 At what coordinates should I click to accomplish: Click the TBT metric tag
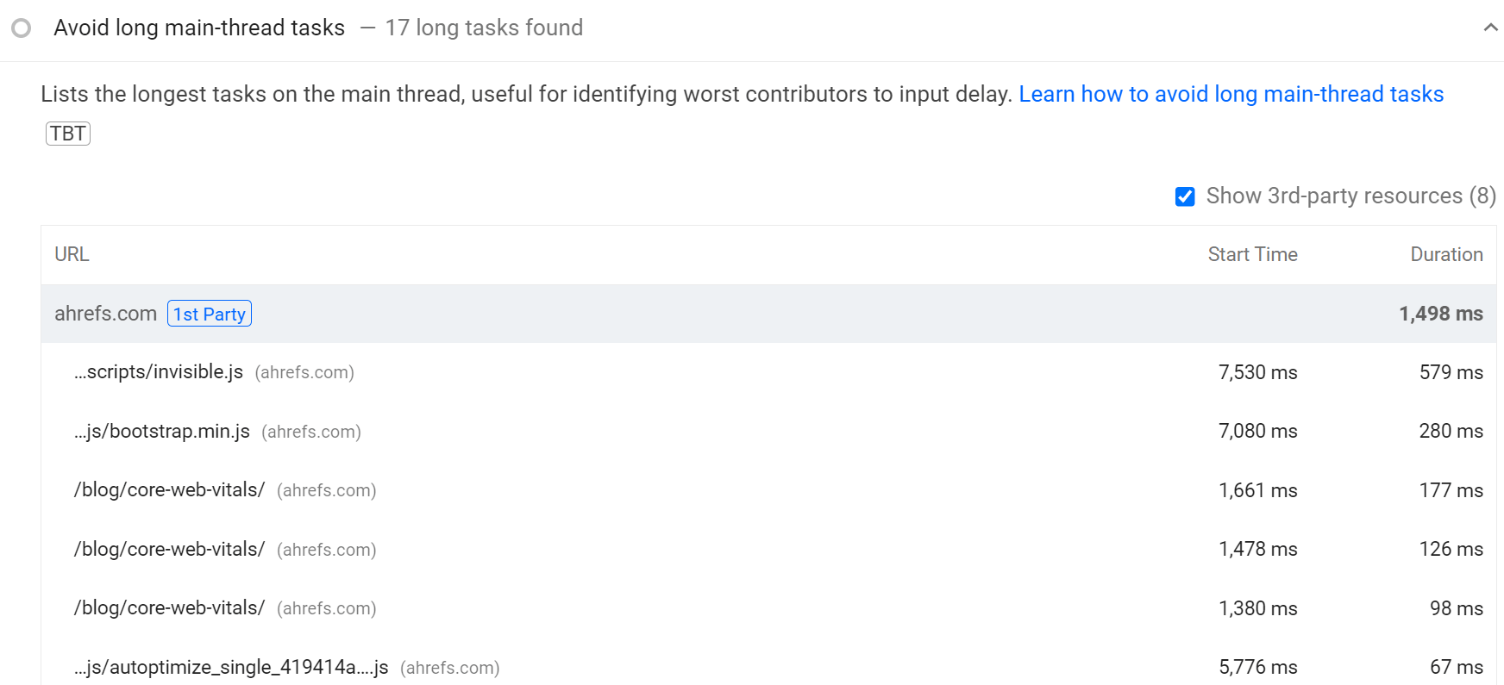pyautogui.click(x=68, y=134)
